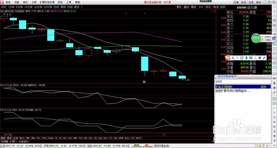The image size is (277, 148).
Task: Click the 画线 drawing button
Action: click(x=194, y=7)
